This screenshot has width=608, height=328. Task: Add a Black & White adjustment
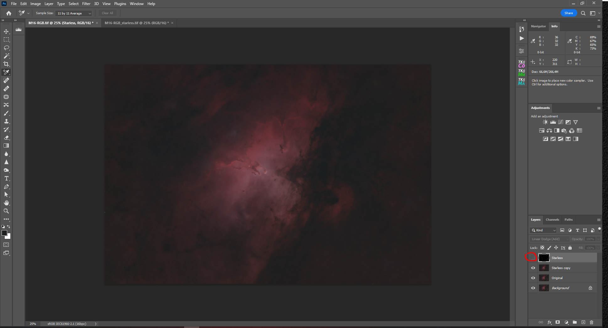(557, 131)
